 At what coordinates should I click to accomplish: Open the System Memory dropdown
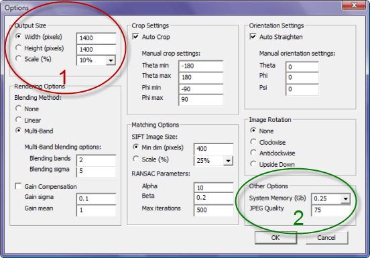click(345, 198)
